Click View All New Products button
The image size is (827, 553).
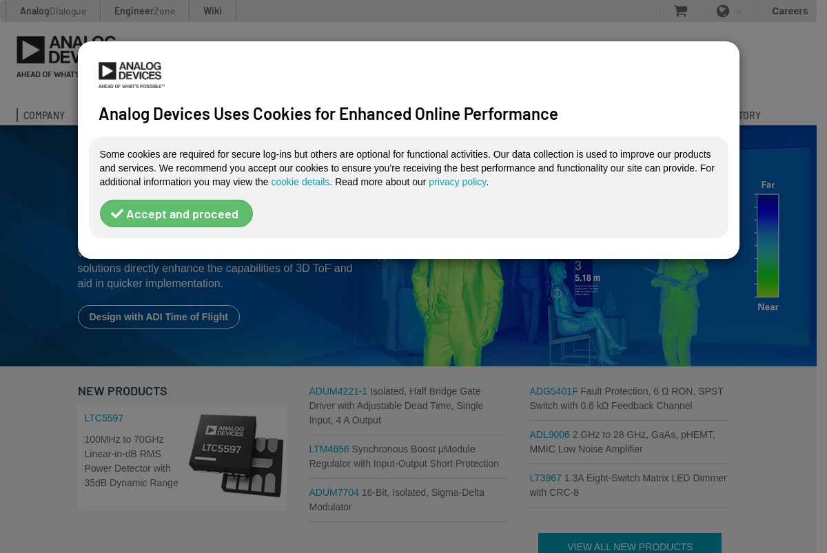(x=630, y=543)
